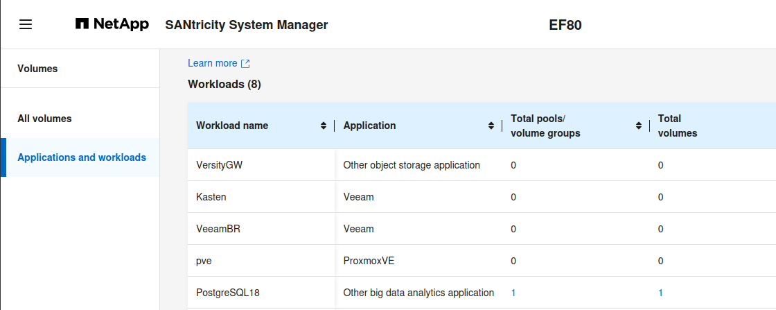Click the EF80 system name

(x=565, y=25)
